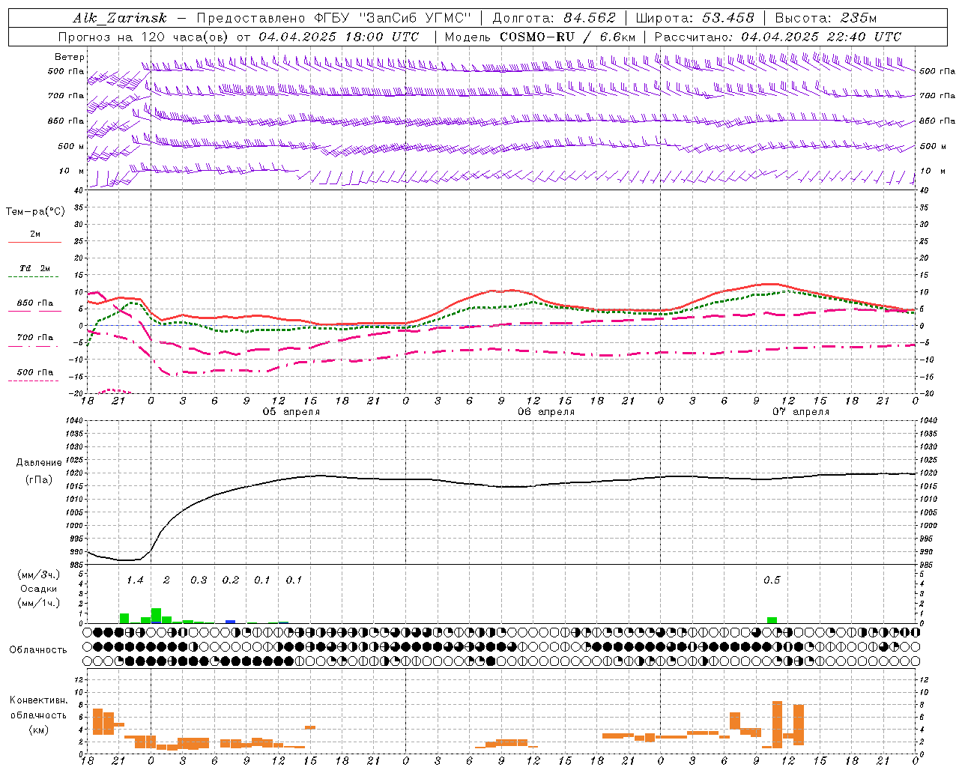
Task: Click the 700 гПа temperature legend entry
Action: tap(35, 338)
